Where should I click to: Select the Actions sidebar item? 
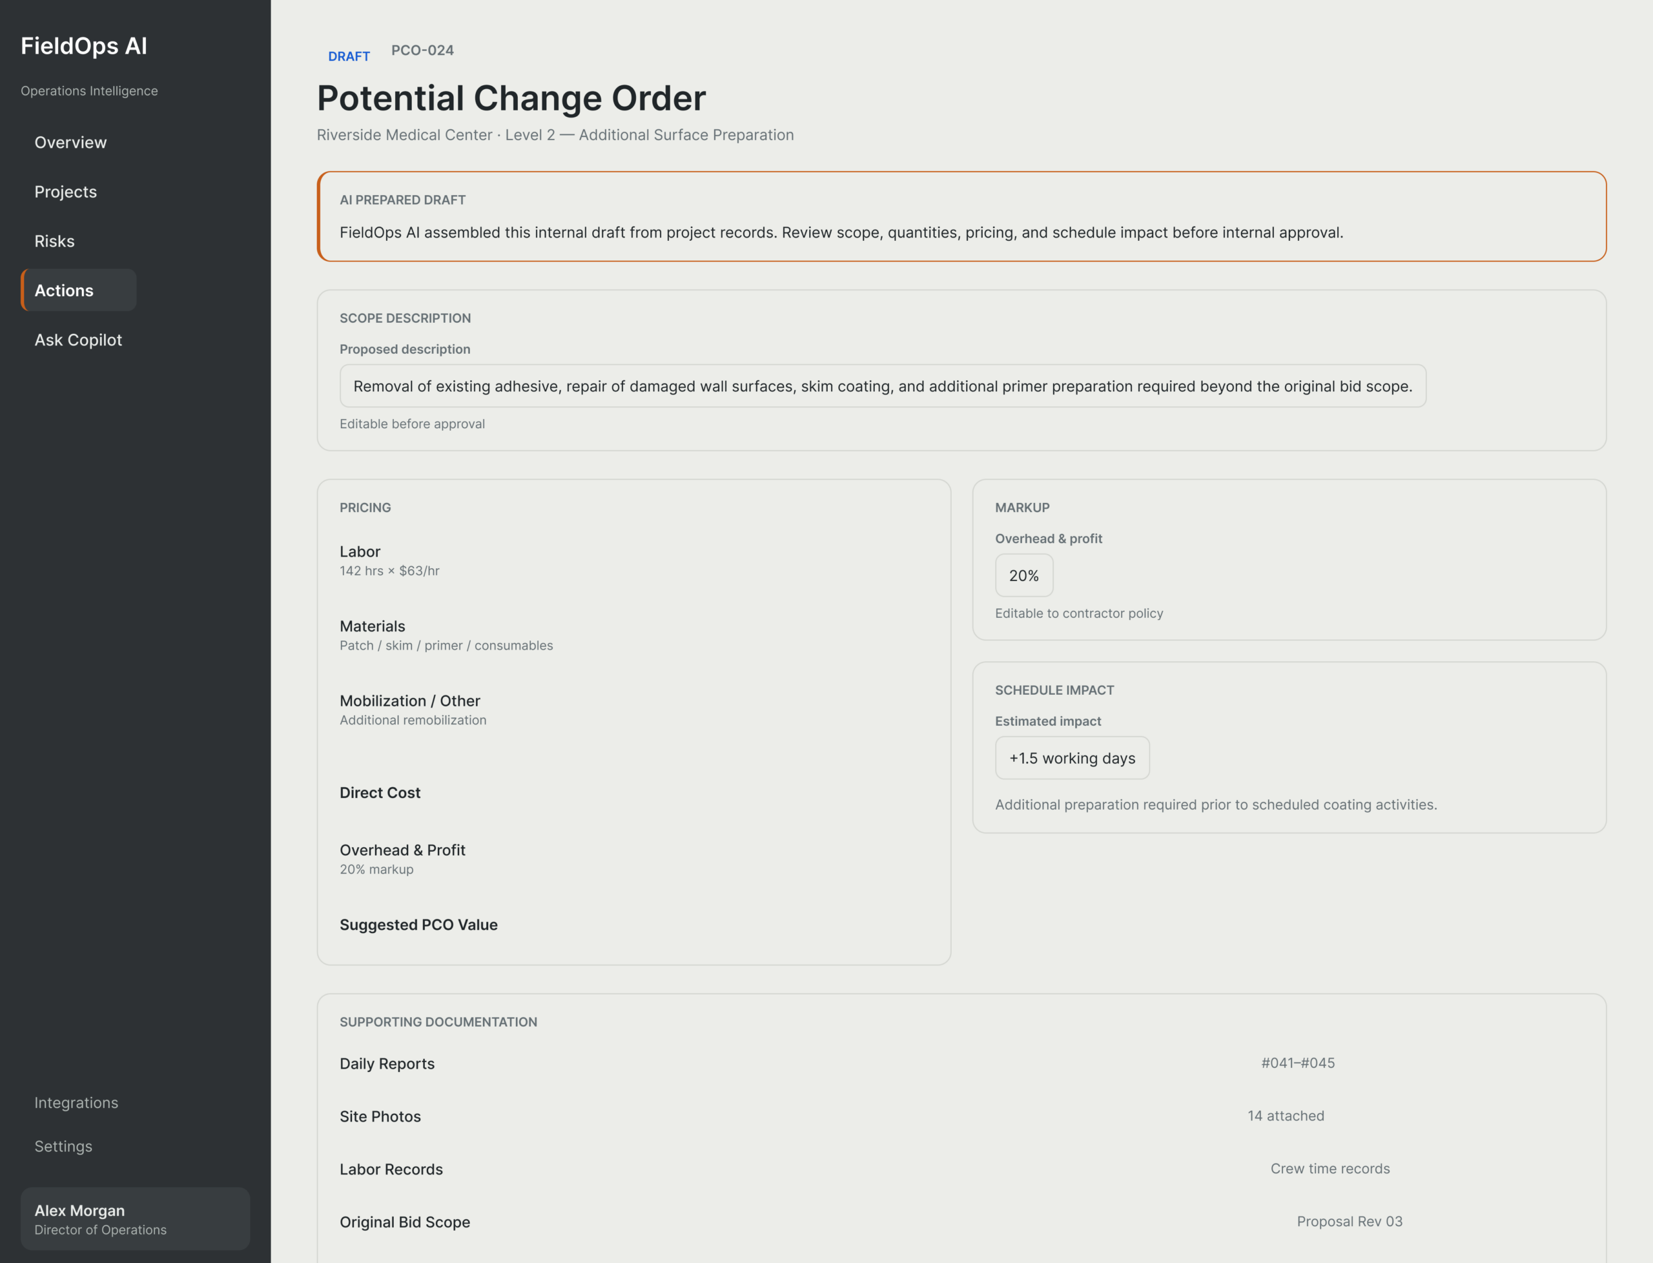point(78,290)
